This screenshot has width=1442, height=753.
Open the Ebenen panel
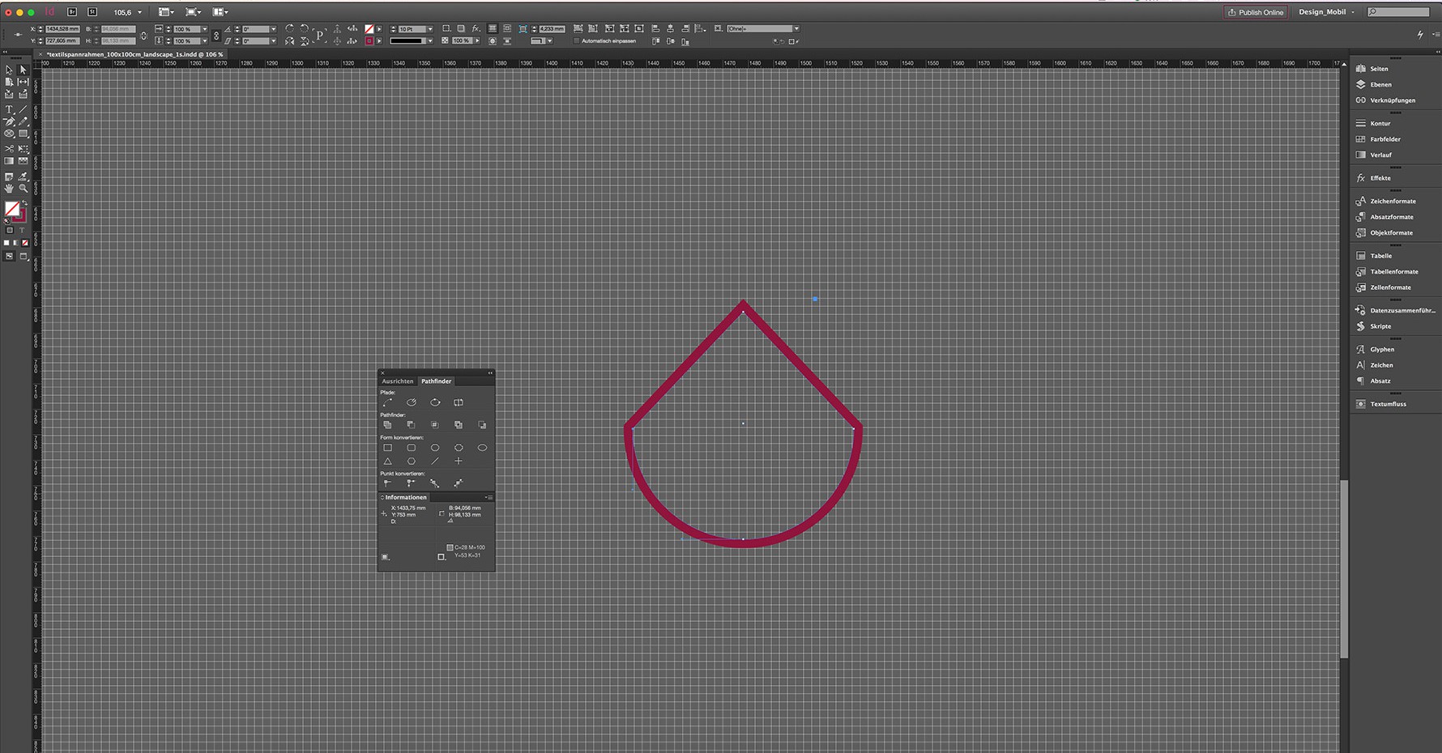click(1380, 84)
